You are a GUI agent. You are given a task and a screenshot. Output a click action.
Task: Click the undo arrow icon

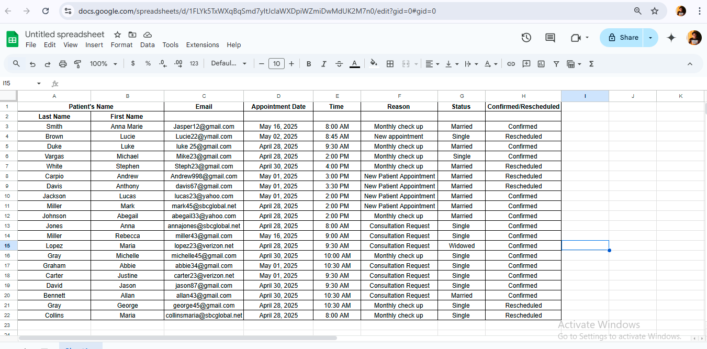[32, 64]
